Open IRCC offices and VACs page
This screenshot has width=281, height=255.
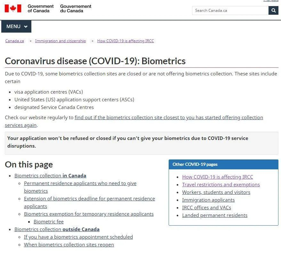(x=206, y=208)
